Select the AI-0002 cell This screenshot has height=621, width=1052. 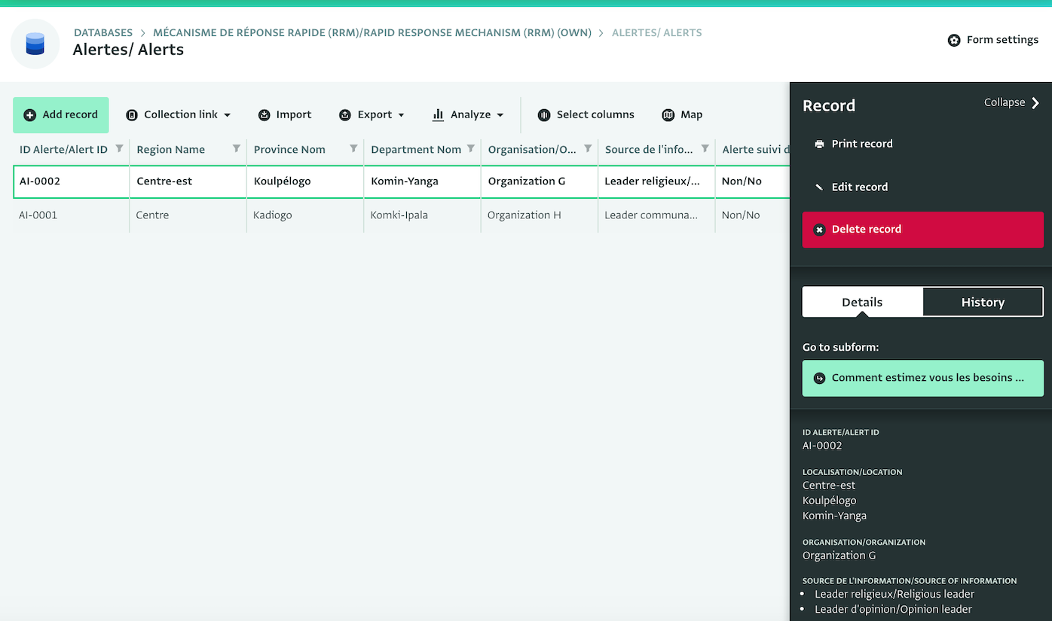point(72,181)
